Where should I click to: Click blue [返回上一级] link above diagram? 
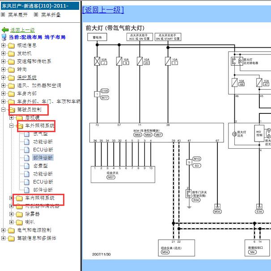point(103,10)
